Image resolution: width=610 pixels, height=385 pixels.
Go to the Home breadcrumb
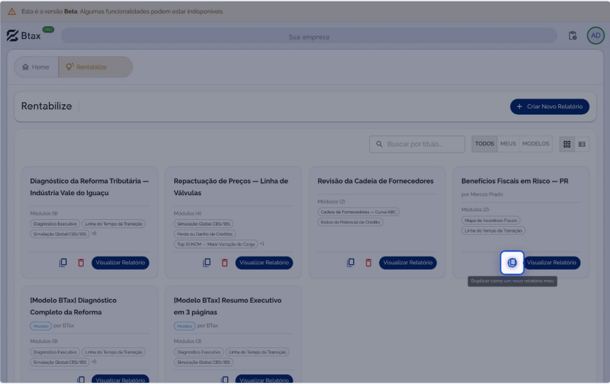[36, 67]
